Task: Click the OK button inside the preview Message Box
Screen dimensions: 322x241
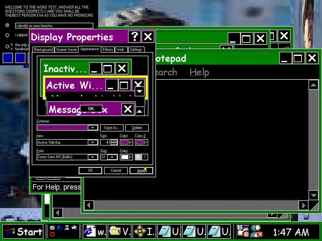Action: pyautogui.click(x=91, y=109)
